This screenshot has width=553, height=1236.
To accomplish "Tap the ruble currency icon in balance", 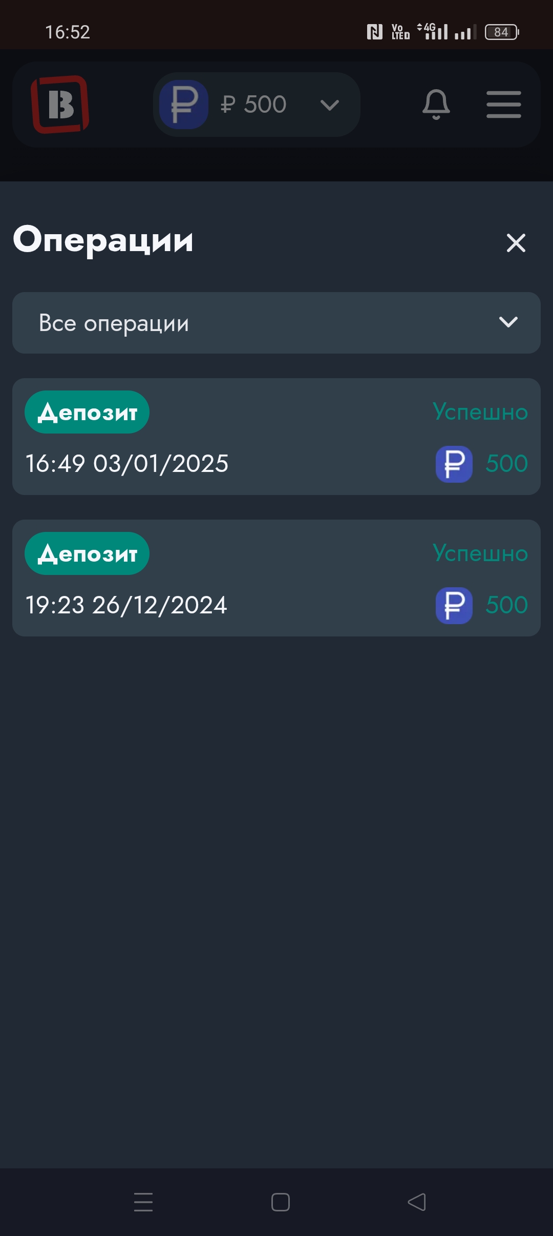I will click(x=184, y=105).
